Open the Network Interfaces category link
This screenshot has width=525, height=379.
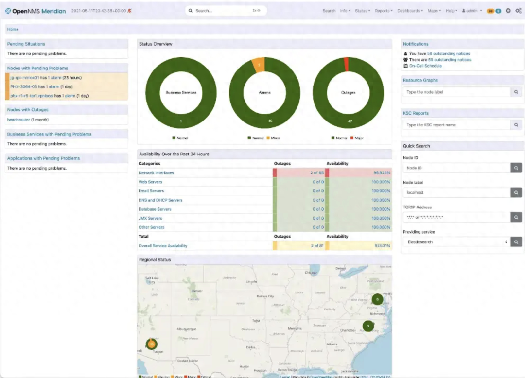[156, 173]
